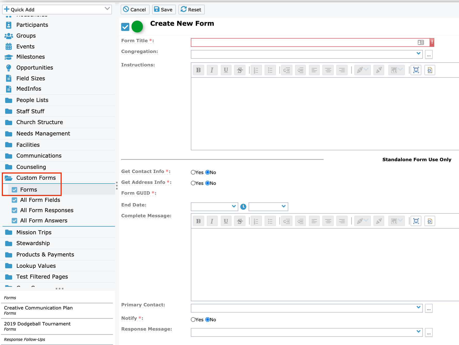
Task: Click the Form Title input field
Action: pyautogui.click(x=310, y=42)
